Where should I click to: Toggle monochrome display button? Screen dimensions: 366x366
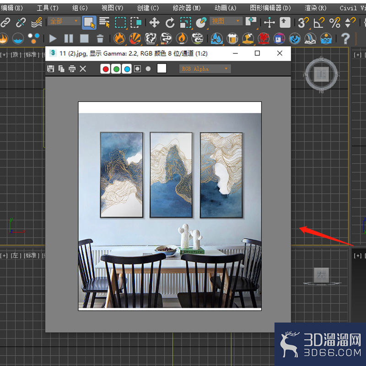click(x=148, y=69)
